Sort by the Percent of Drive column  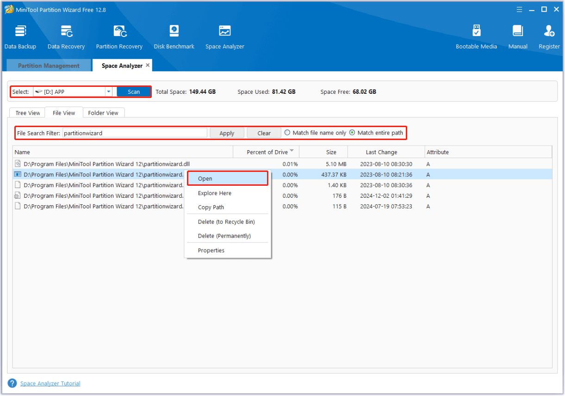pos(266,152)
